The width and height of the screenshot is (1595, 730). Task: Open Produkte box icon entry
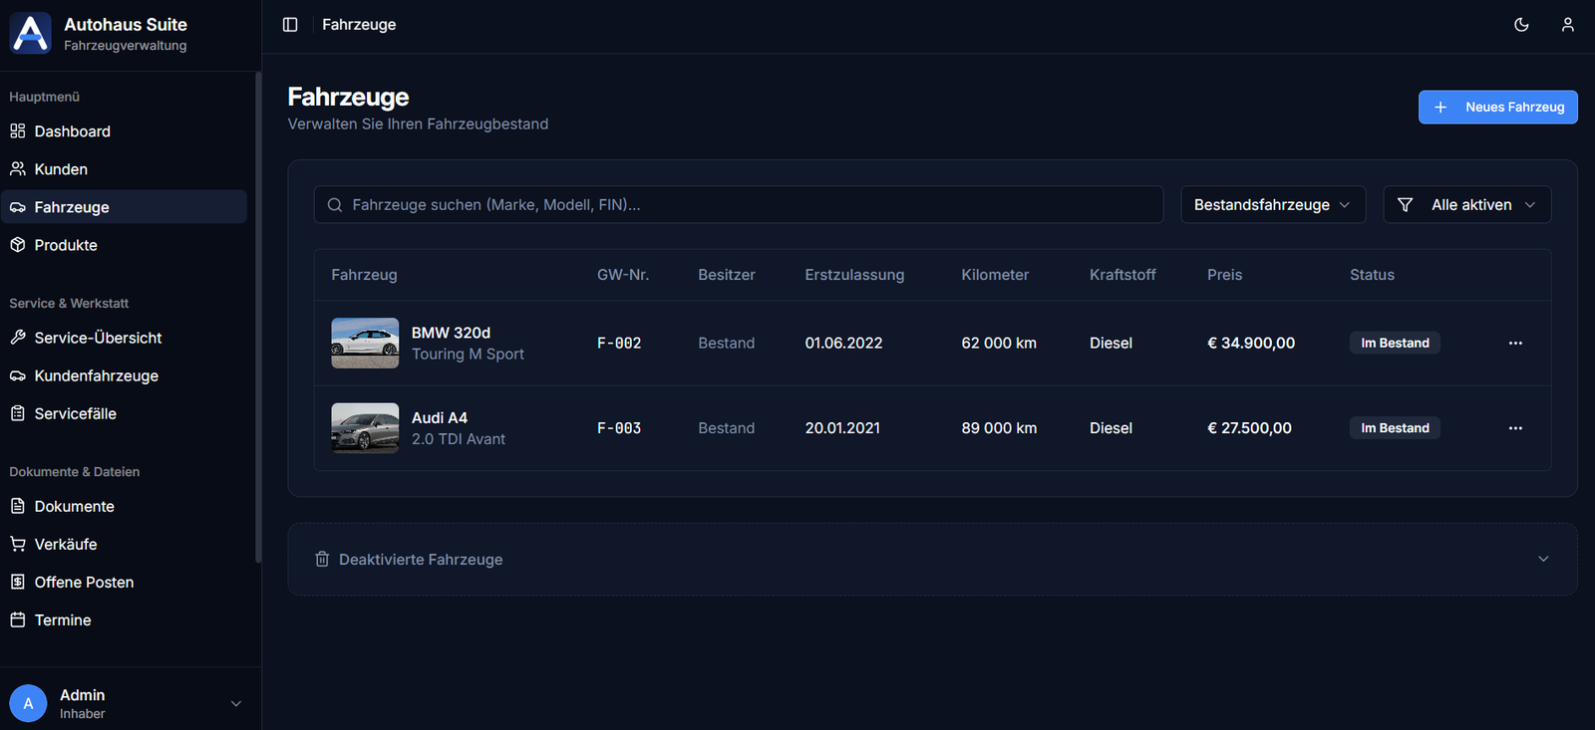(x=66, y=245)
